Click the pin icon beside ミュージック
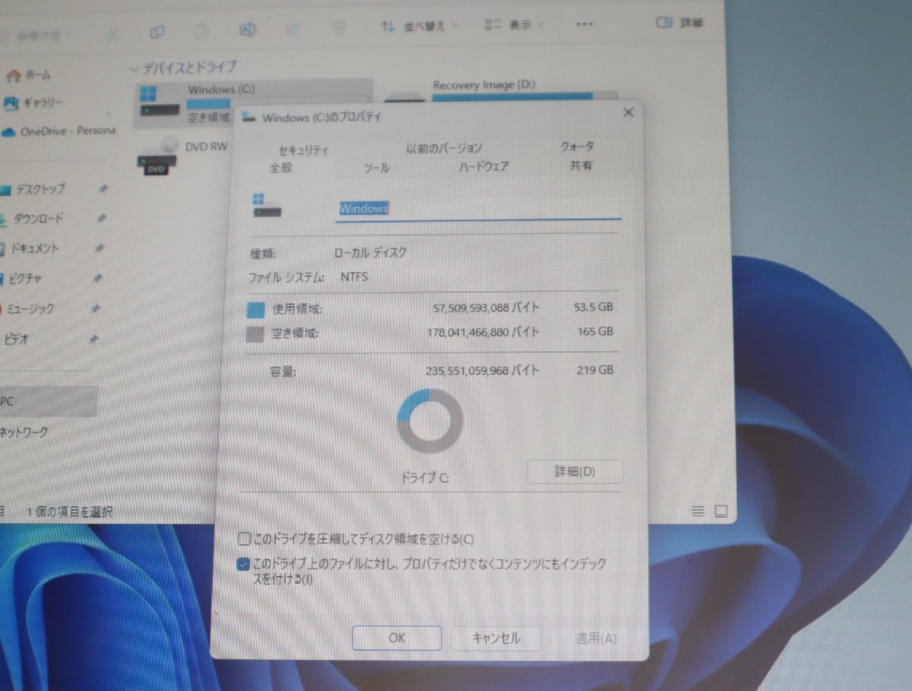Viewport: 912px width, 691px height. (x=95, y=309)
